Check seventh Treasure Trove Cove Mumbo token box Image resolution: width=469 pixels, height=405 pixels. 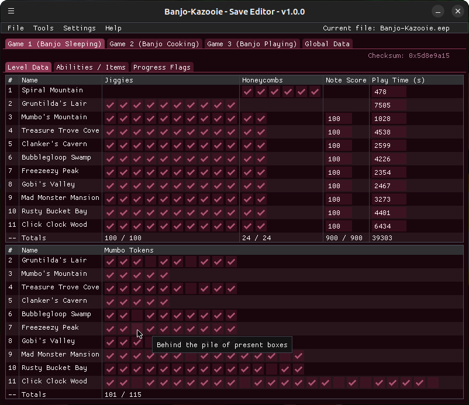(191, 289)
